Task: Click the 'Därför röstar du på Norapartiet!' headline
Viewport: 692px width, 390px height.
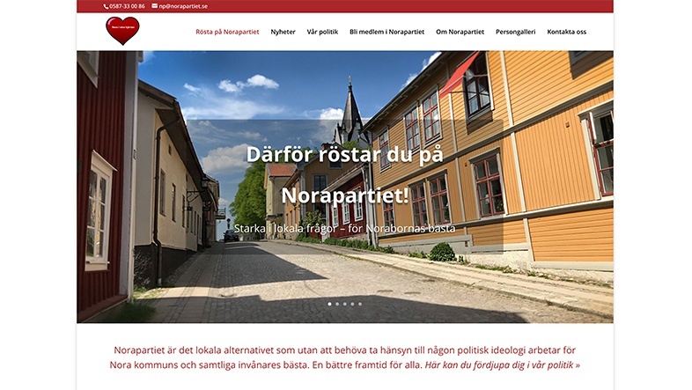Action: (344, 174)
